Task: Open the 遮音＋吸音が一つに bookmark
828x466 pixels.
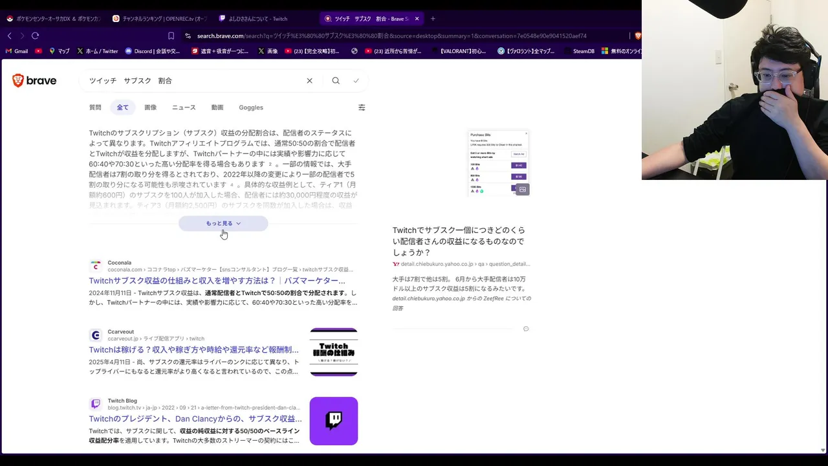Action: (x=219, y=51)
